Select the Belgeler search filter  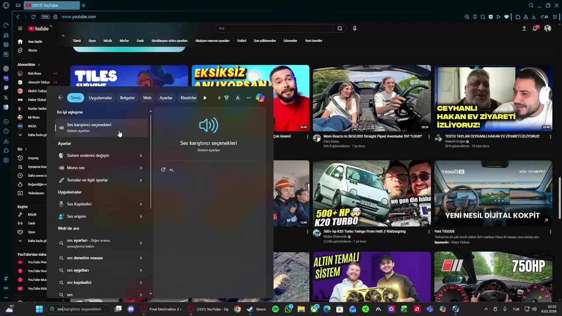(127, 98)
